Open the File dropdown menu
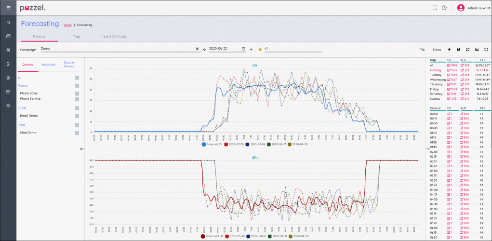This screenshot has width=492, height=241. coord(422,50)
